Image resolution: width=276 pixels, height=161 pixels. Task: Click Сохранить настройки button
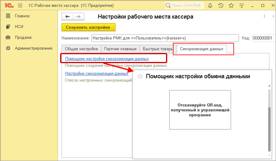pos(88,27)
